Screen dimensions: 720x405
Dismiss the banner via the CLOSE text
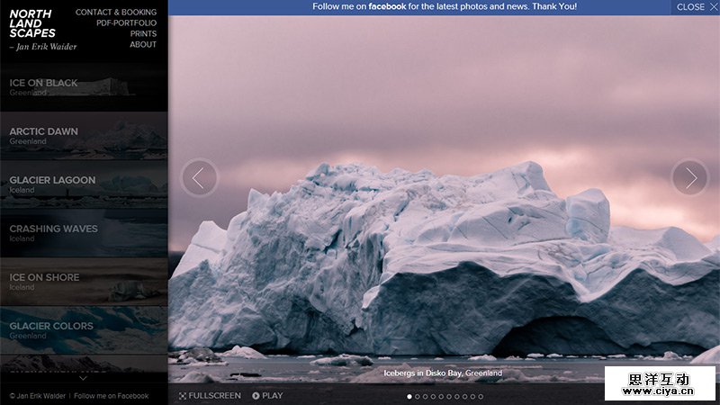tap(690, 7)
